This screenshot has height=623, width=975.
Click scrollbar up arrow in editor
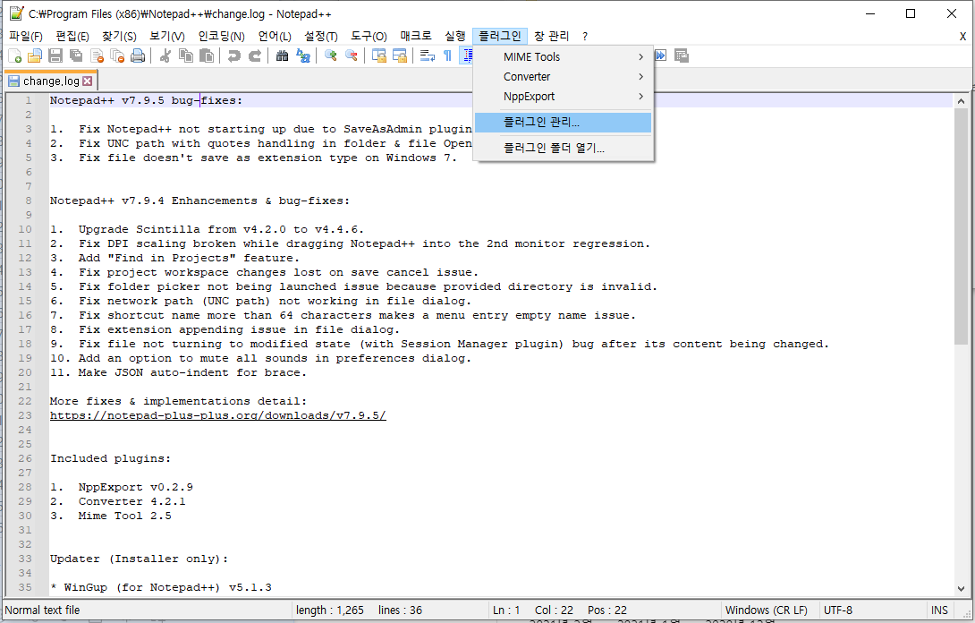click(x=961, y=101)
